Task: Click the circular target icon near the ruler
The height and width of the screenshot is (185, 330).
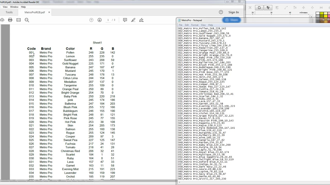Action: [250, 8]
